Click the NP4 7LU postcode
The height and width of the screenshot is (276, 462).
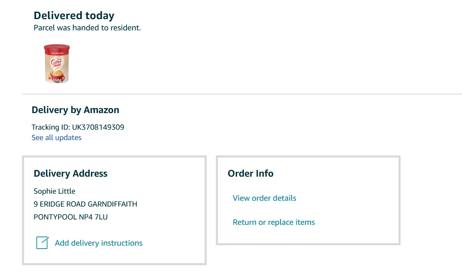click(93, 217)
